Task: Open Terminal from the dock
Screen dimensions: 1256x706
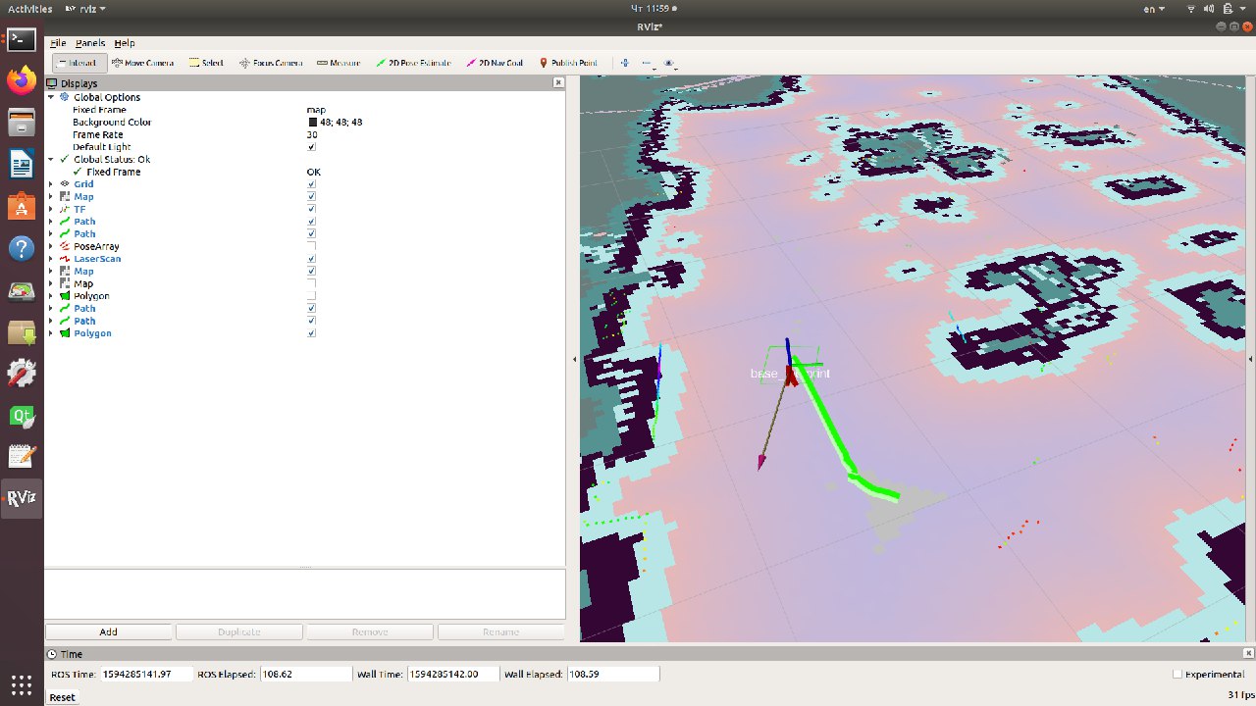Action: [22, 39]
